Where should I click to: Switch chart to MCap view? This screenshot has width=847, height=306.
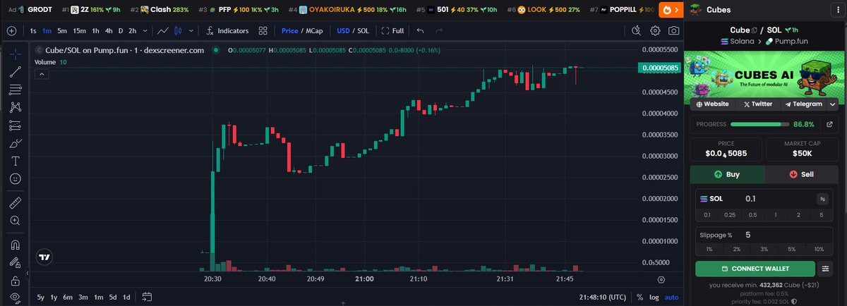tap(315, 31)
